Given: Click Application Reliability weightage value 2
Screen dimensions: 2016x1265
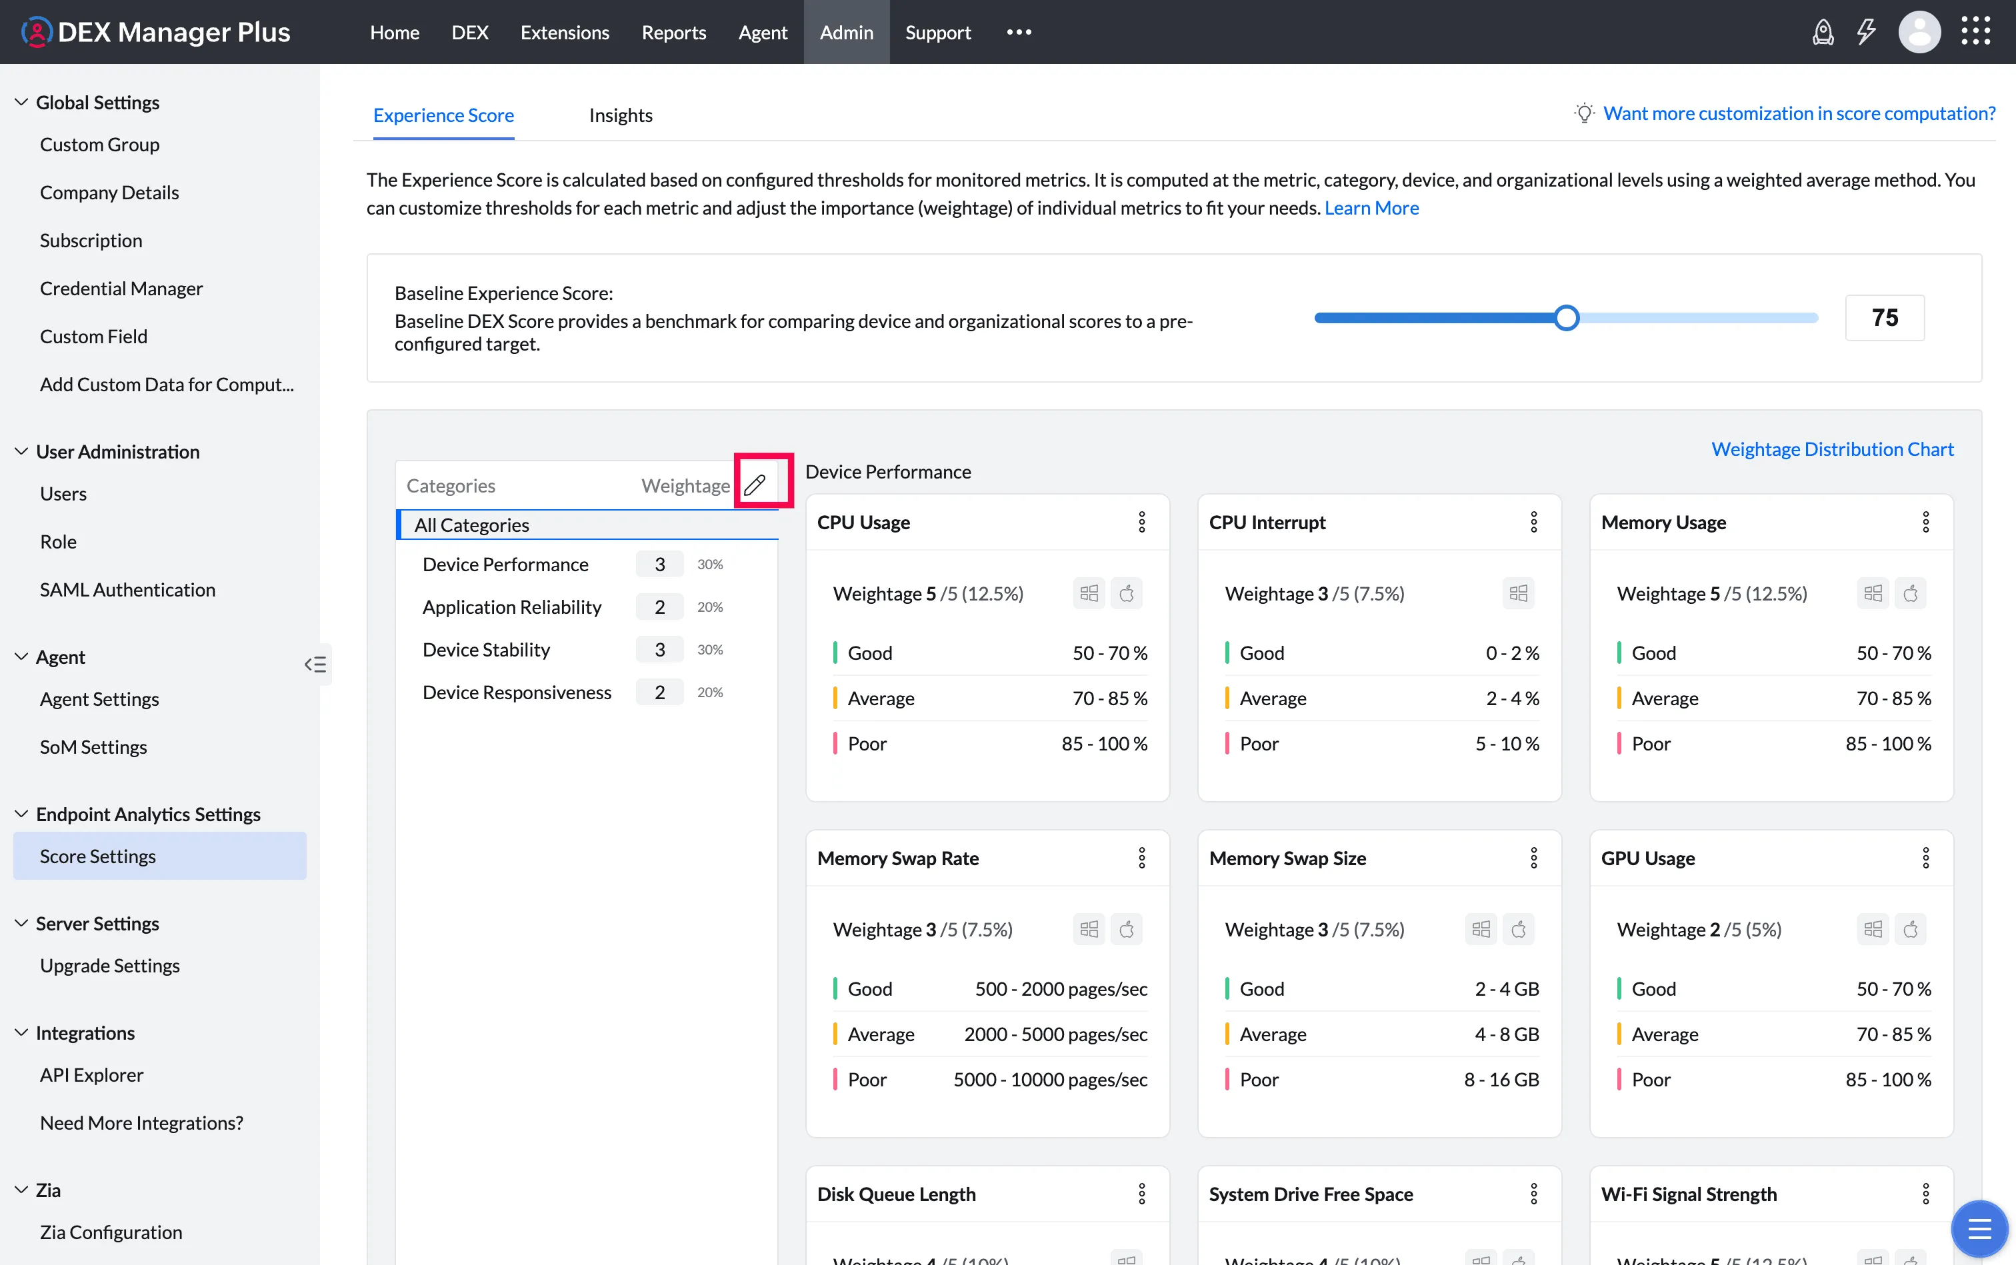Looking at the screenshot, I should [x=659, y=607].
